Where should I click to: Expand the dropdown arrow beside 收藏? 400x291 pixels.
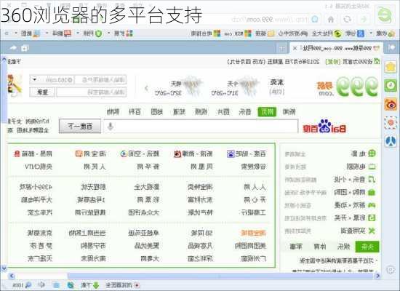pyautogui.click(x=371, y=33)
